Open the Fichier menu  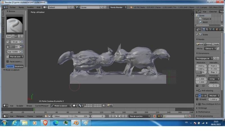pos(13,7)
